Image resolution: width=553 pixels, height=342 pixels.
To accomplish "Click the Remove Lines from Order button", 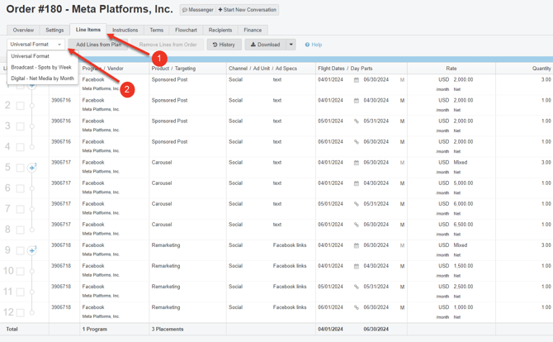I will tap(168, 45).
